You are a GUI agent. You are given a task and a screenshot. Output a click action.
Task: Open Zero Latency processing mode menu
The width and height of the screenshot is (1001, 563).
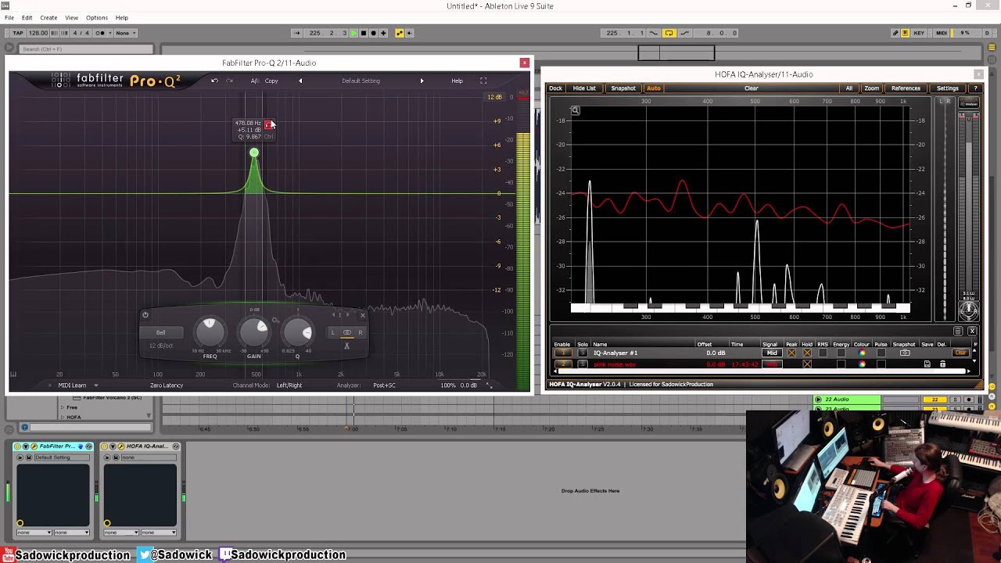pyautogui.click(x=167, y=385)
